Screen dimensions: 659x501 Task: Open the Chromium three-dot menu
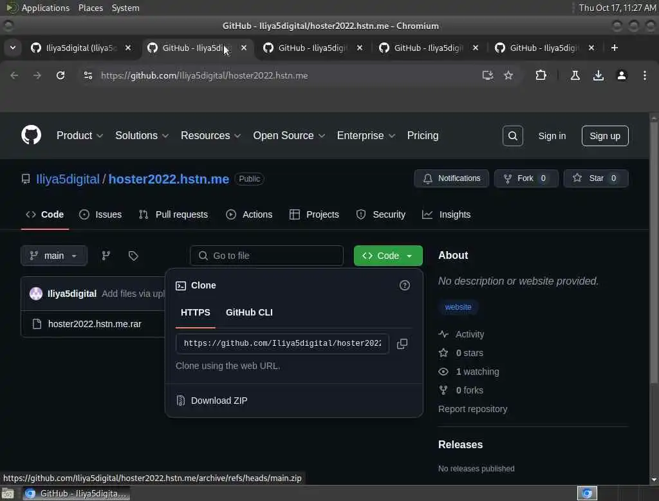click(645, 75)
